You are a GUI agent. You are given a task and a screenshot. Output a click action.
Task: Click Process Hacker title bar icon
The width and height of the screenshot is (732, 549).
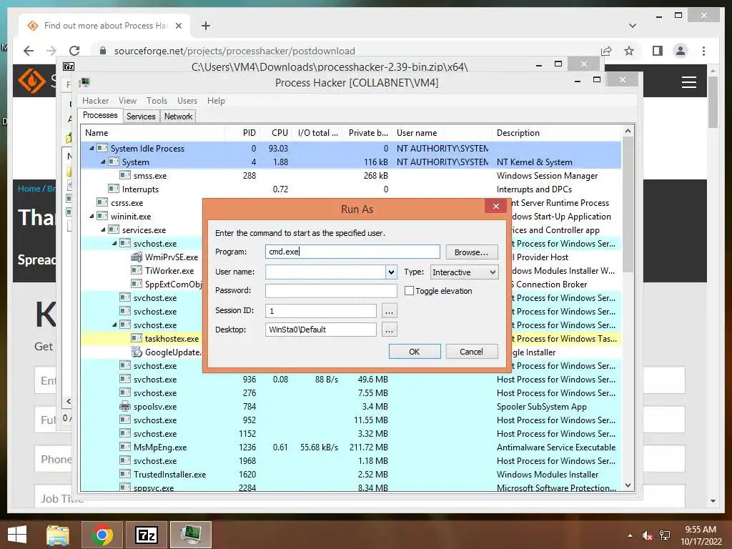[x=84, y=83]
